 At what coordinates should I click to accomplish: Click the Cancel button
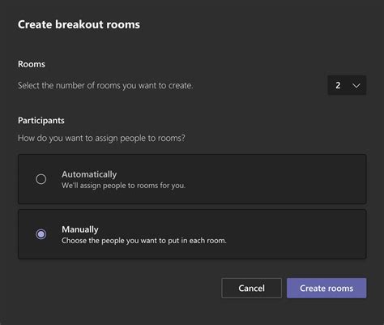(251, 288)
